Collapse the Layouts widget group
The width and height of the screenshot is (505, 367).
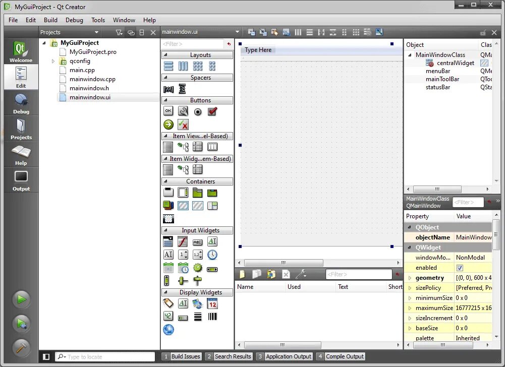[x=165, y=55]
